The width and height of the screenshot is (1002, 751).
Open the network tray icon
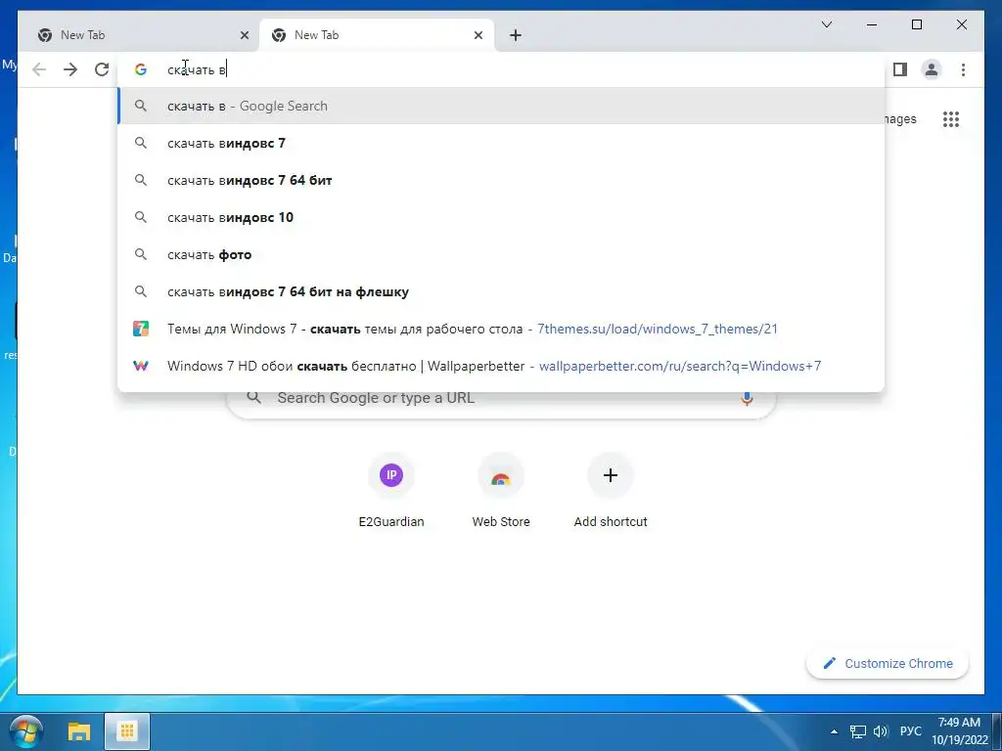pyautogui.click(x=857, y=731)
